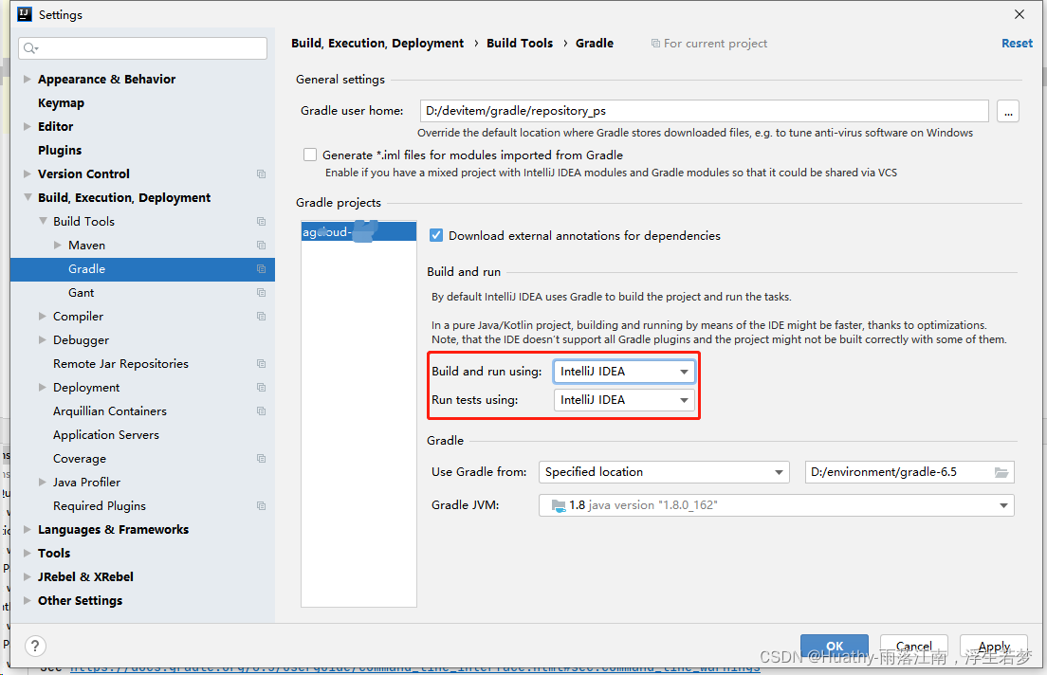Expand the Version Control section
The width and height of the screenshot is (1047, 675).
28,173
